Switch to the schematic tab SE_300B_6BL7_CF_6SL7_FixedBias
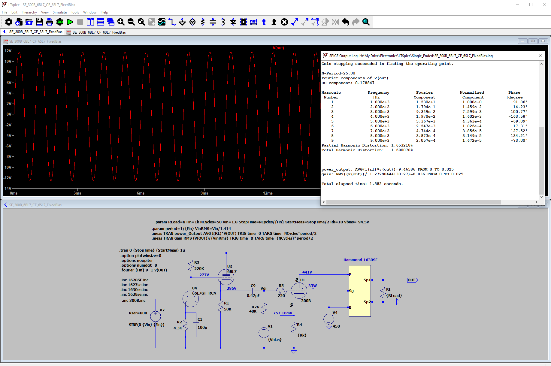Viewport: 551px width, 366px height. click(x=33, y=32)
